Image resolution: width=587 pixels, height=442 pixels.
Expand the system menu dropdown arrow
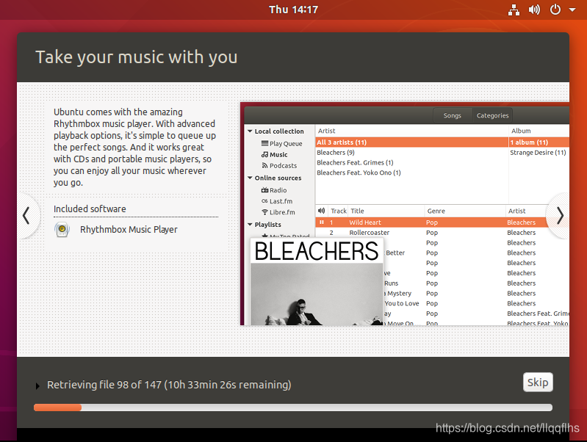[572, 10]
